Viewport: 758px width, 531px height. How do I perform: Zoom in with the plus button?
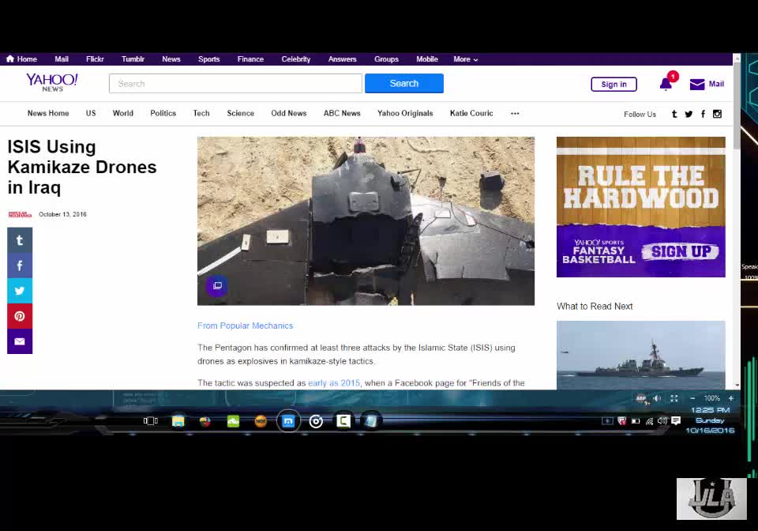(731, 398)
